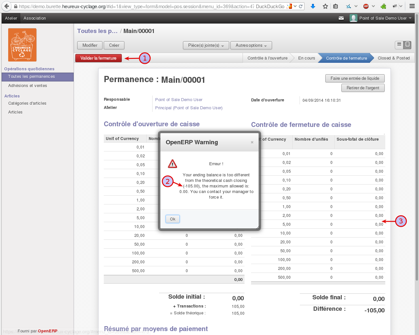The width and height of the screenshot is (419, 335).
Task: Grab the dialog resize handle corner
Action: [x=258, y=227]
